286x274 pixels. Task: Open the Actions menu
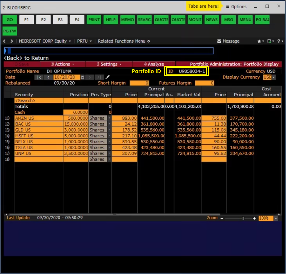coord(63,64)
